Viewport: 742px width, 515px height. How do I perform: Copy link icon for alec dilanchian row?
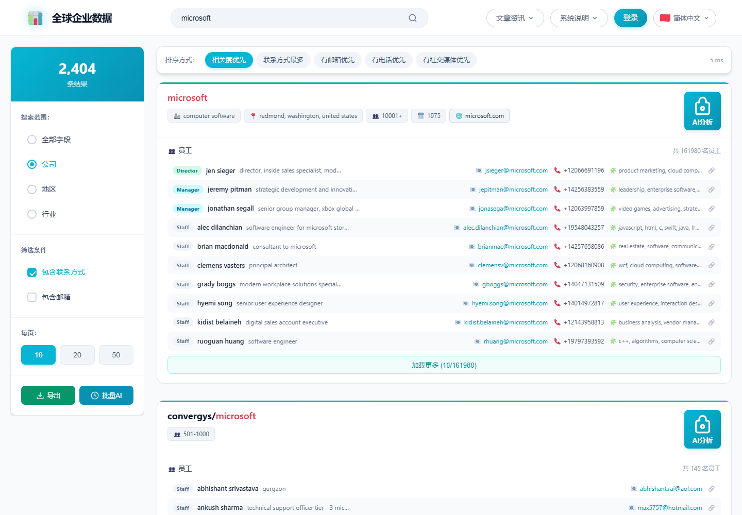[712, 228]
